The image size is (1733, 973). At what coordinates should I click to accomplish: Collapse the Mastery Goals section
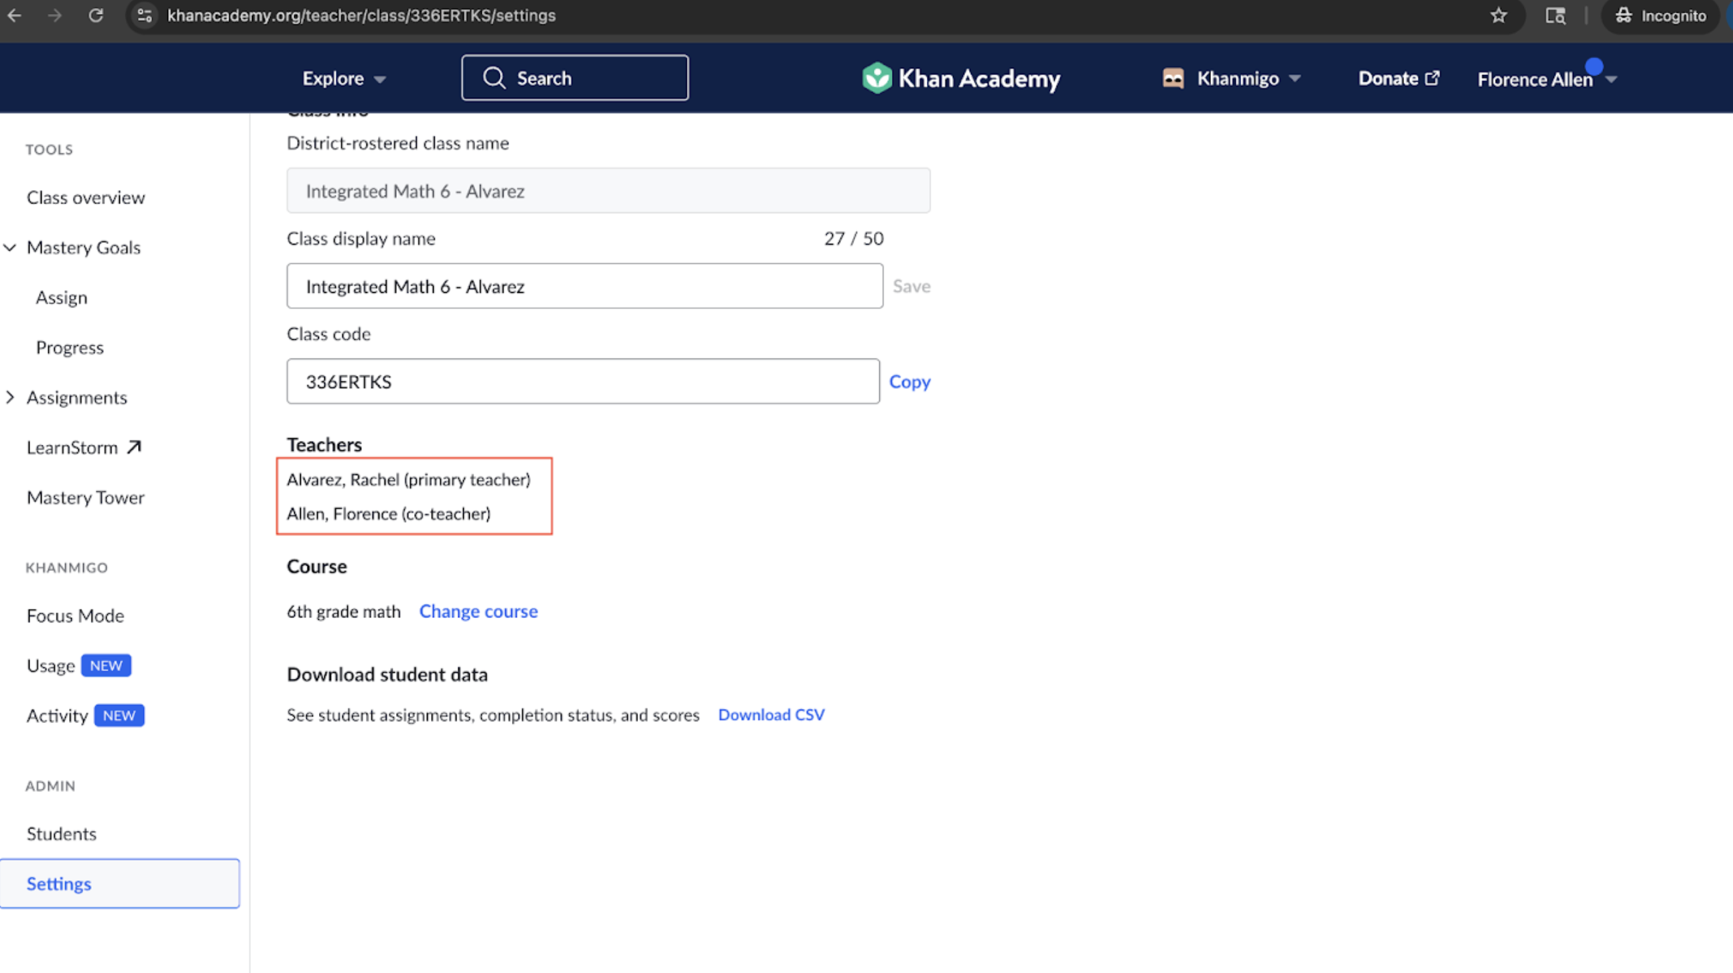[10, 248]
